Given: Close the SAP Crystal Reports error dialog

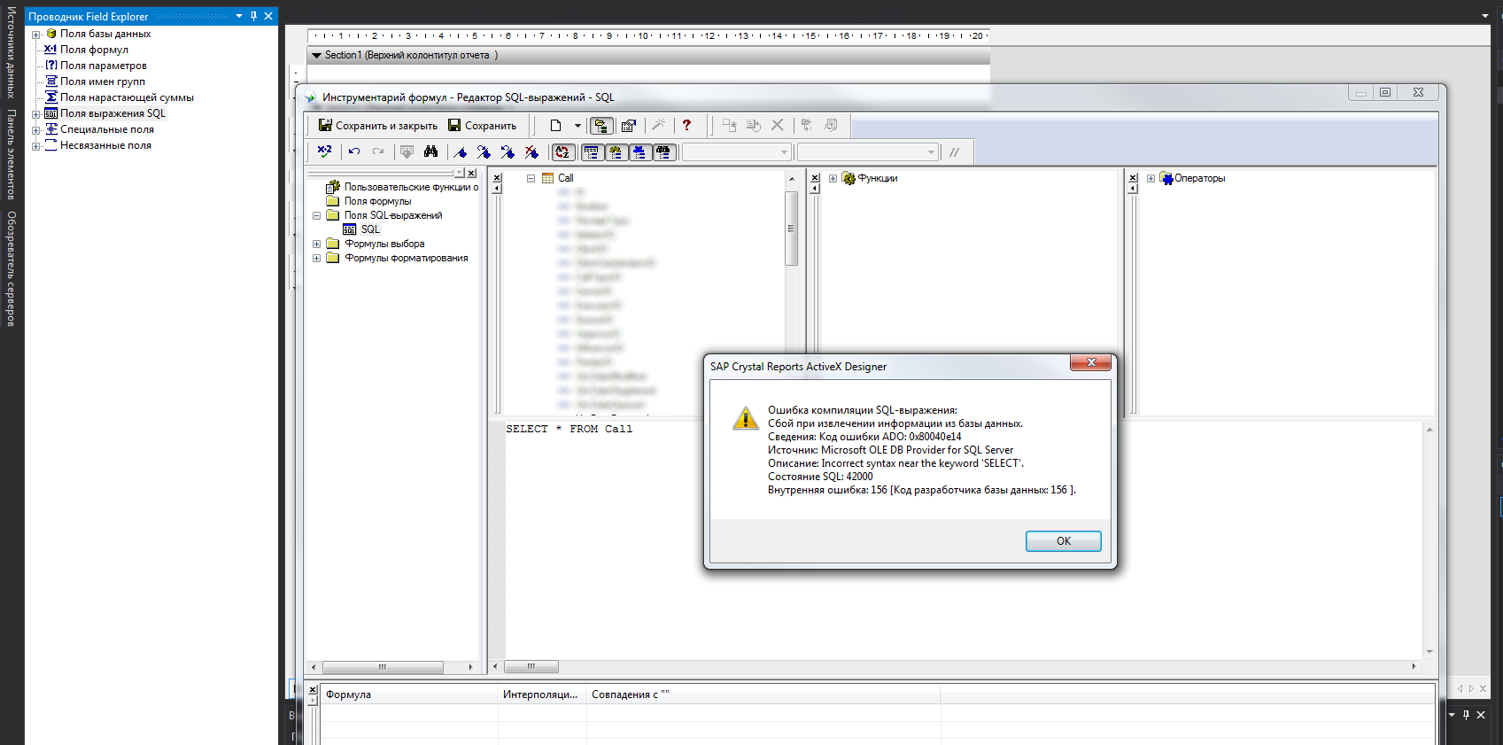Looking at the screenshot, I should coord(1091,362).
